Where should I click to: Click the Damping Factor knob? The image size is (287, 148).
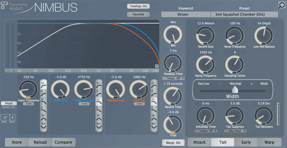[235, 65]
